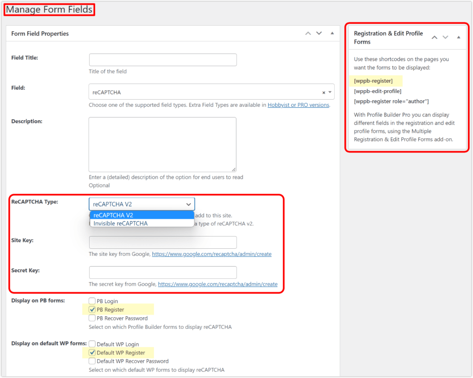Image resolution: width=473 pixels, height=378 pixels.
Task: Enable Default WP Recover Password
Action: coord(92,361)
